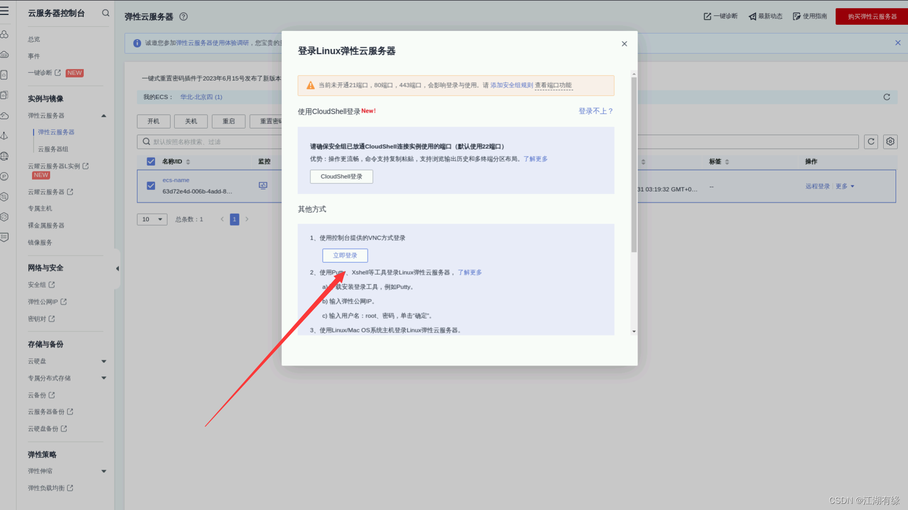Open 云耀云服务器L实例 in the sidebar
This screenshot has width=908, height=510.
point(54,166)
